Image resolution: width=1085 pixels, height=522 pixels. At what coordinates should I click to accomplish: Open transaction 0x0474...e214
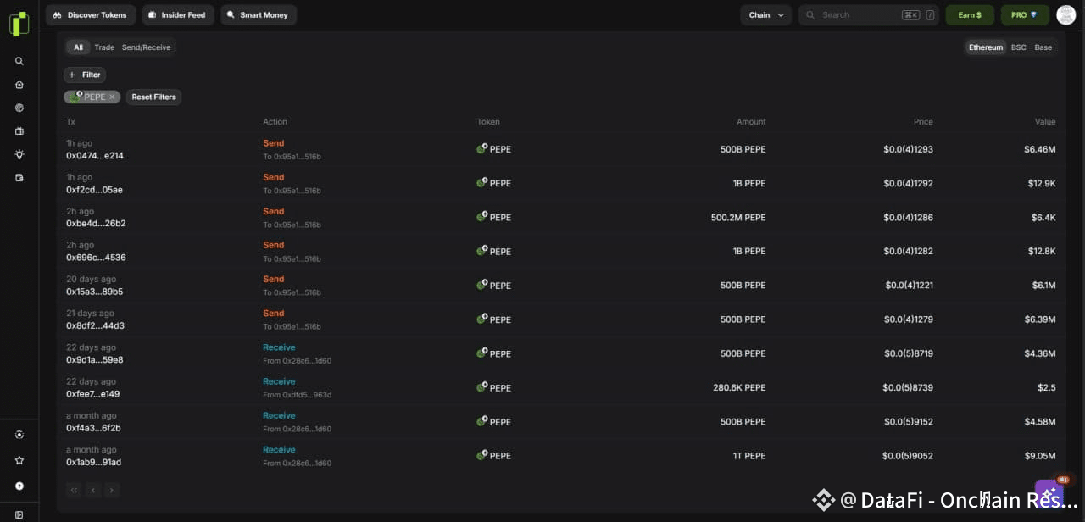point(95,156)
